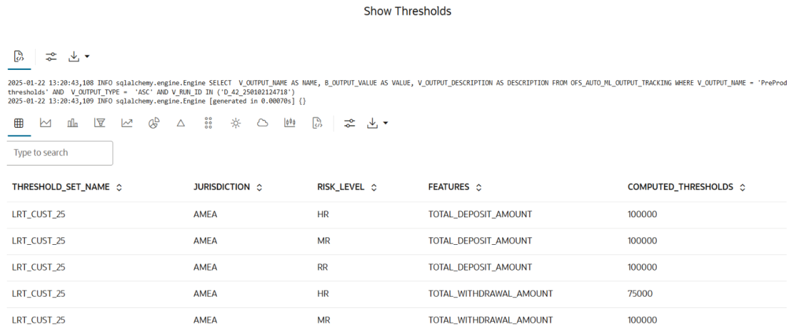
Task: Click the JURISDICTION column header text
Action: coord(222,187)
